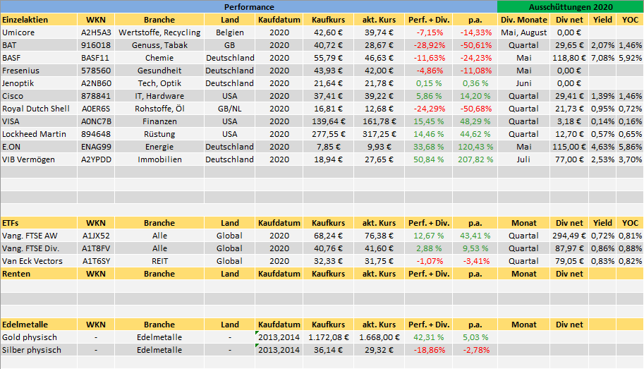Select the Performance header cell
644x369 pixels.
pos(249,7)
